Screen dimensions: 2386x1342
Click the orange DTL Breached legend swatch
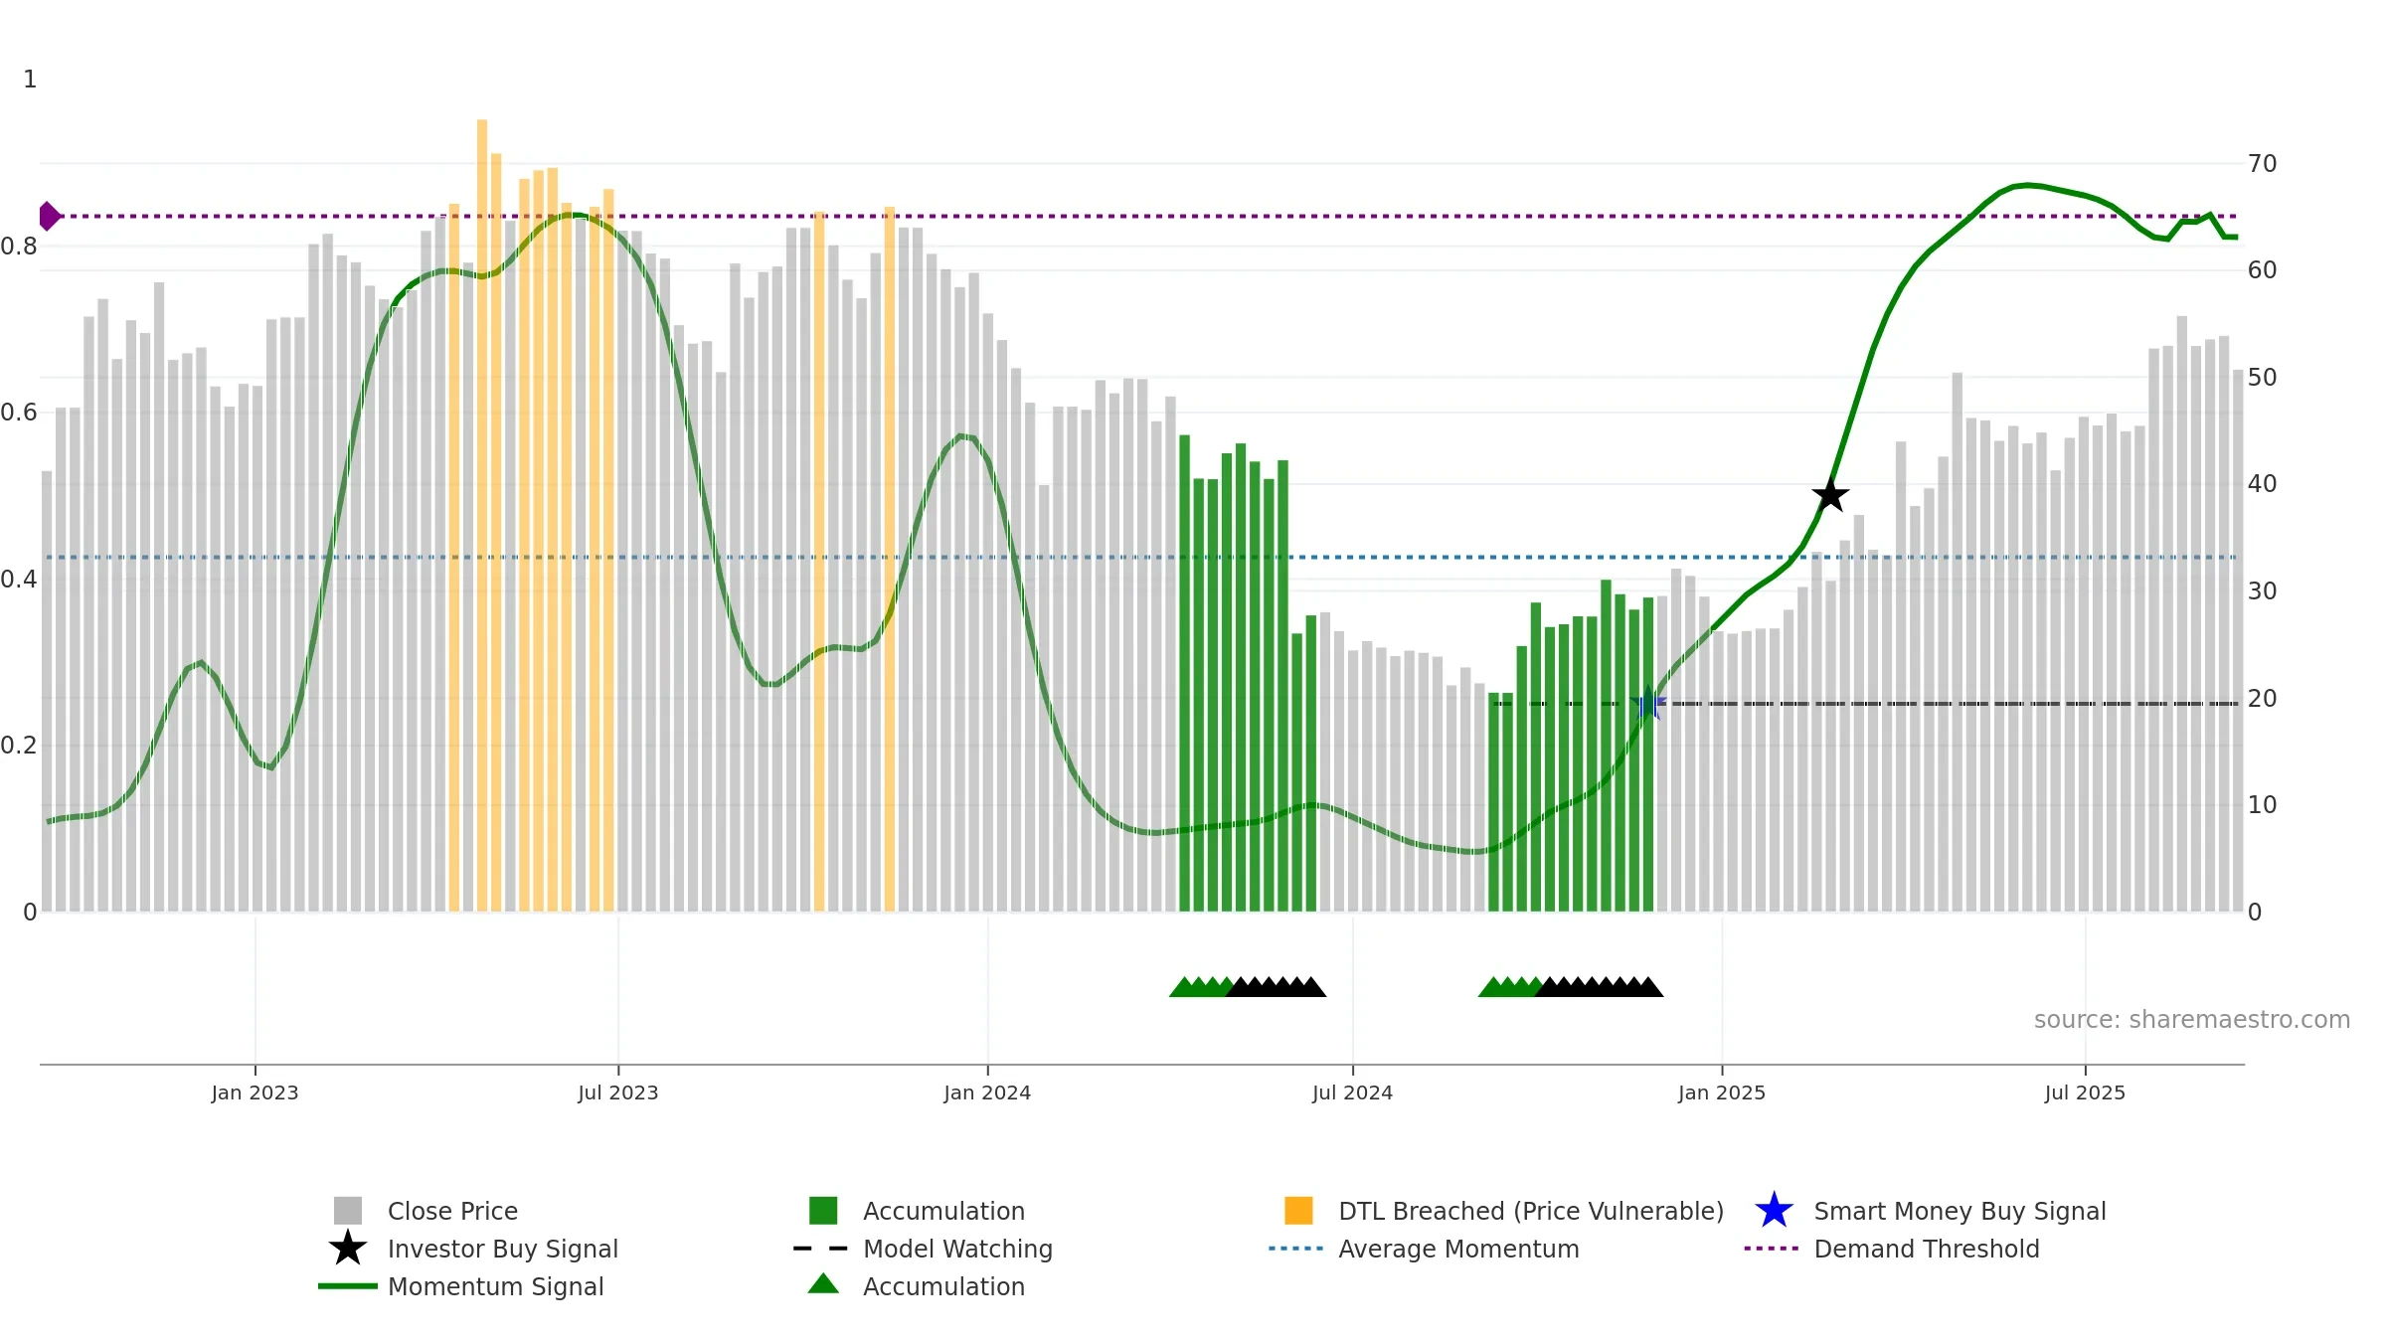(x=1298, y=1211)
